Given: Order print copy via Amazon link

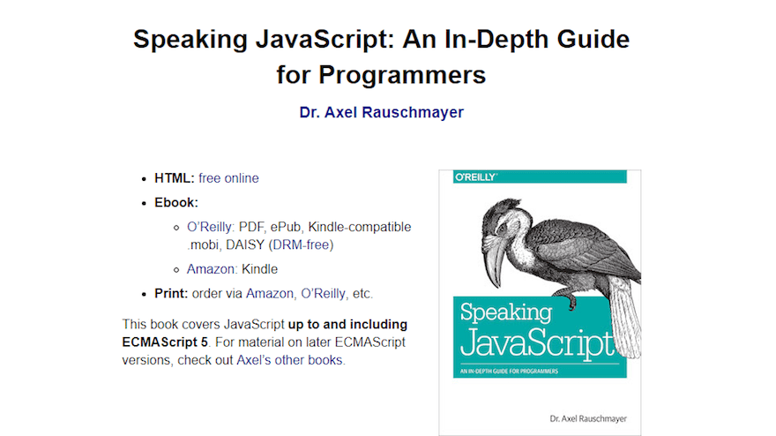Looking at the screenshot, I should (x=270, y=293).
